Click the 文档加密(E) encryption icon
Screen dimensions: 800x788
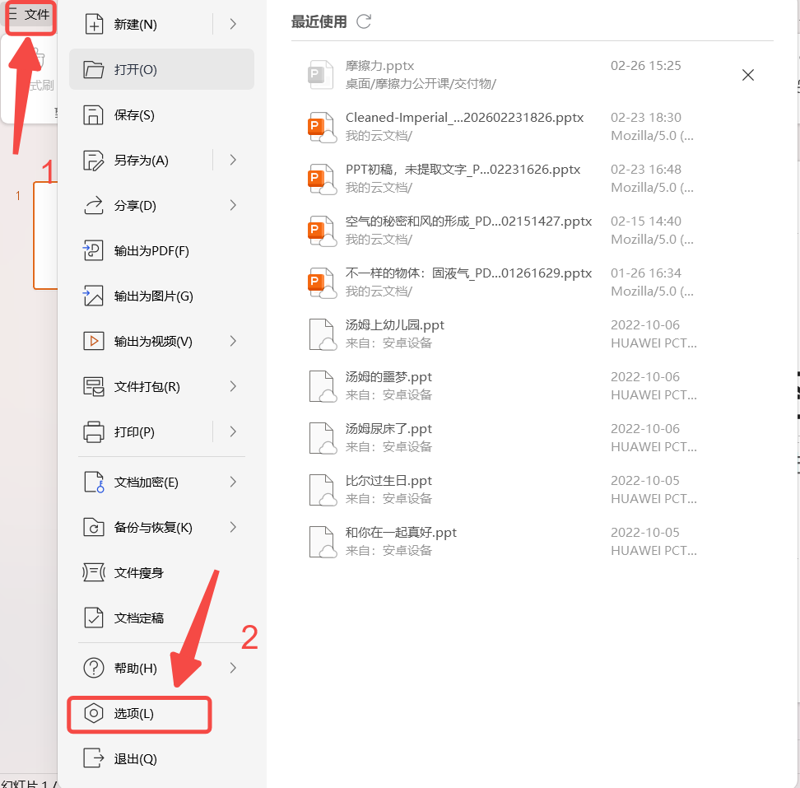[x=94, y=482]
